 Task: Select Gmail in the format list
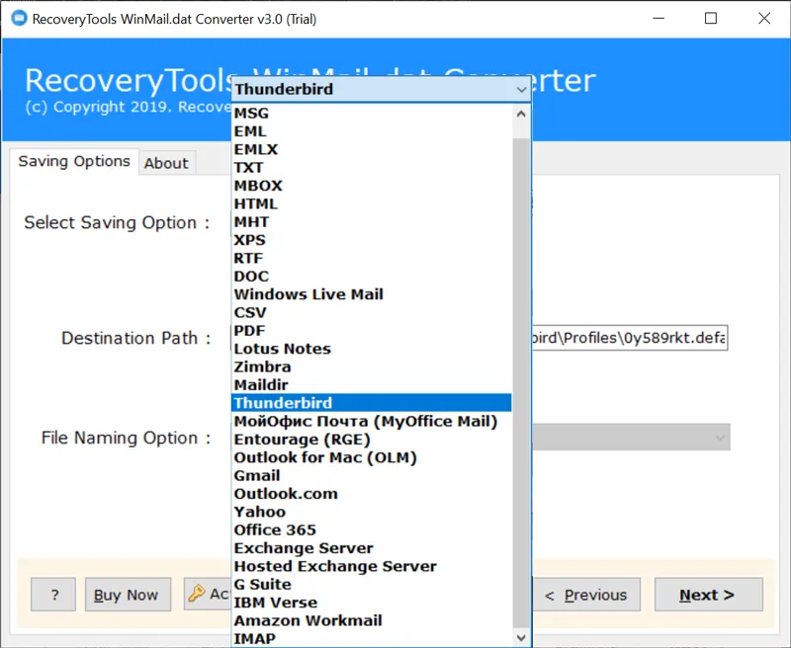257,476
